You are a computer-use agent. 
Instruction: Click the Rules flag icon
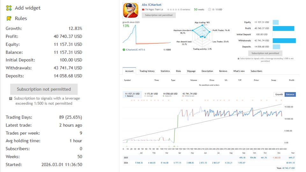point(9,18)
